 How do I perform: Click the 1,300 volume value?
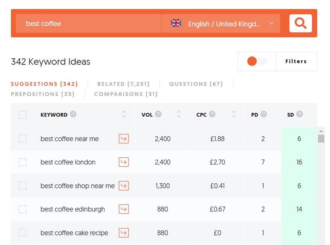(162, 186)
